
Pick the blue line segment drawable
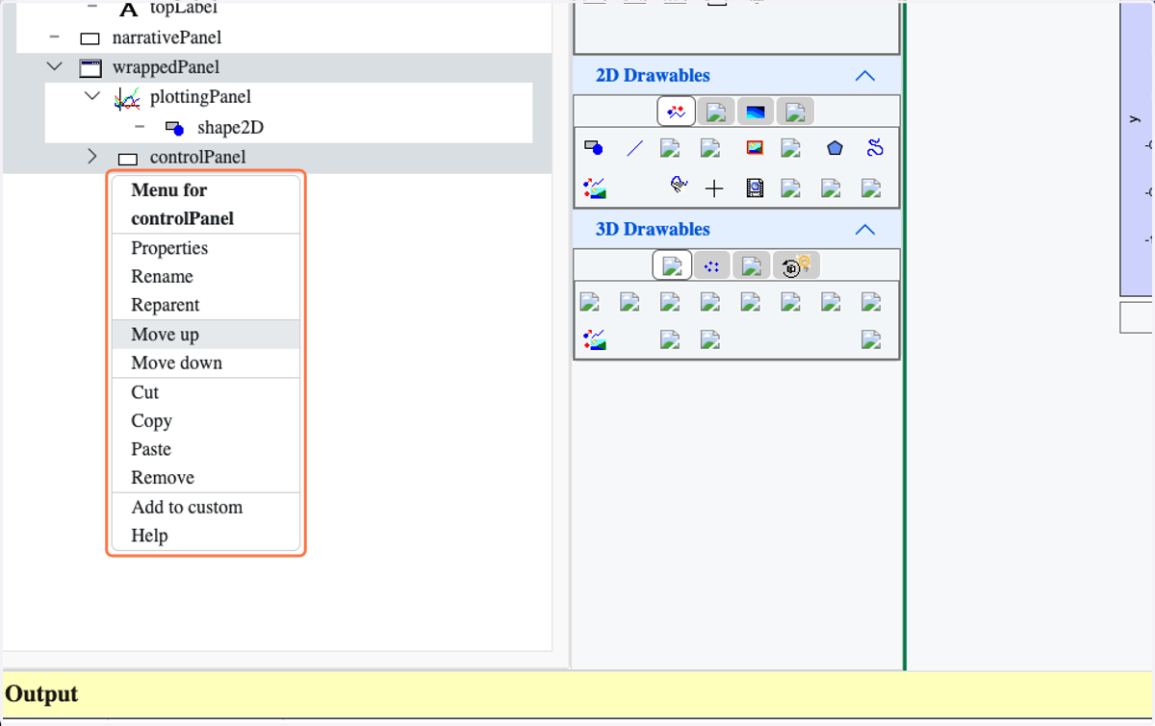tap(634, 148)
